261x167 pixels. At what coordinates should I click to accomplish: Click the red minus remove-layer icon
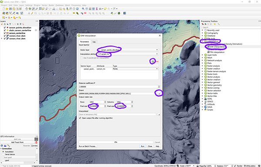point(157,62)
